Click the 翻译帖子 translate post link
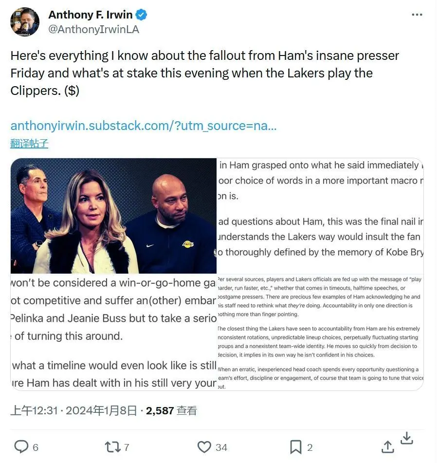Screen dimensions: 438x463 [x=29, y=144]
